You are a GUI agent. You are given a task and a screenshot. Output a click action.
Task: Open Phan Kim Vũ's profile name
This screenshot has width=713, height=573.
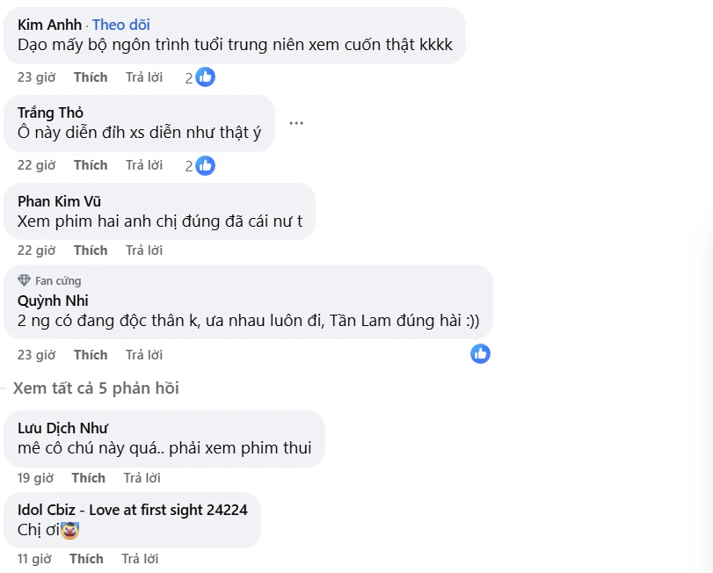pyautogui.click(x=59, y=201)
